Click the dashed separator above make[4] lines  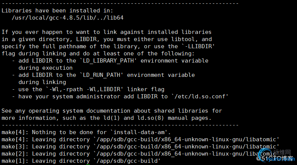tap(120, 125)
